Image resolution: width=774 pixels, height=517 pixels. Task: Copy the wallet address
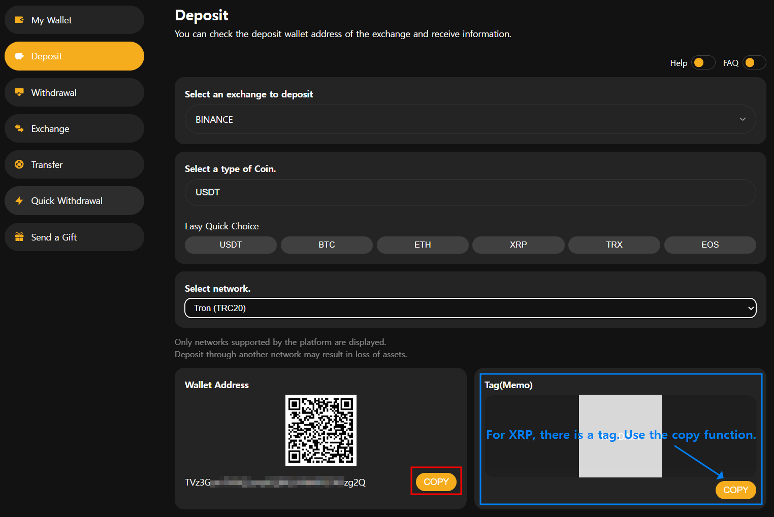(436, 481)
